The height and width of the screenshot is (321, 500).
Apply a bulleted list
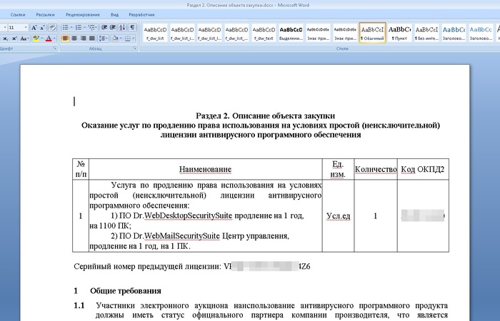(x=65, y=27)
